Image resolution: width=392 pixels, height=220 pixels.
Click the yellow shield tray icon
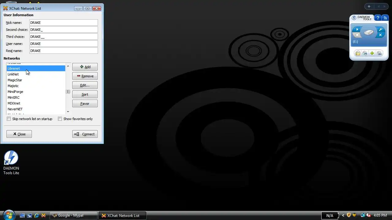(354, 215)
